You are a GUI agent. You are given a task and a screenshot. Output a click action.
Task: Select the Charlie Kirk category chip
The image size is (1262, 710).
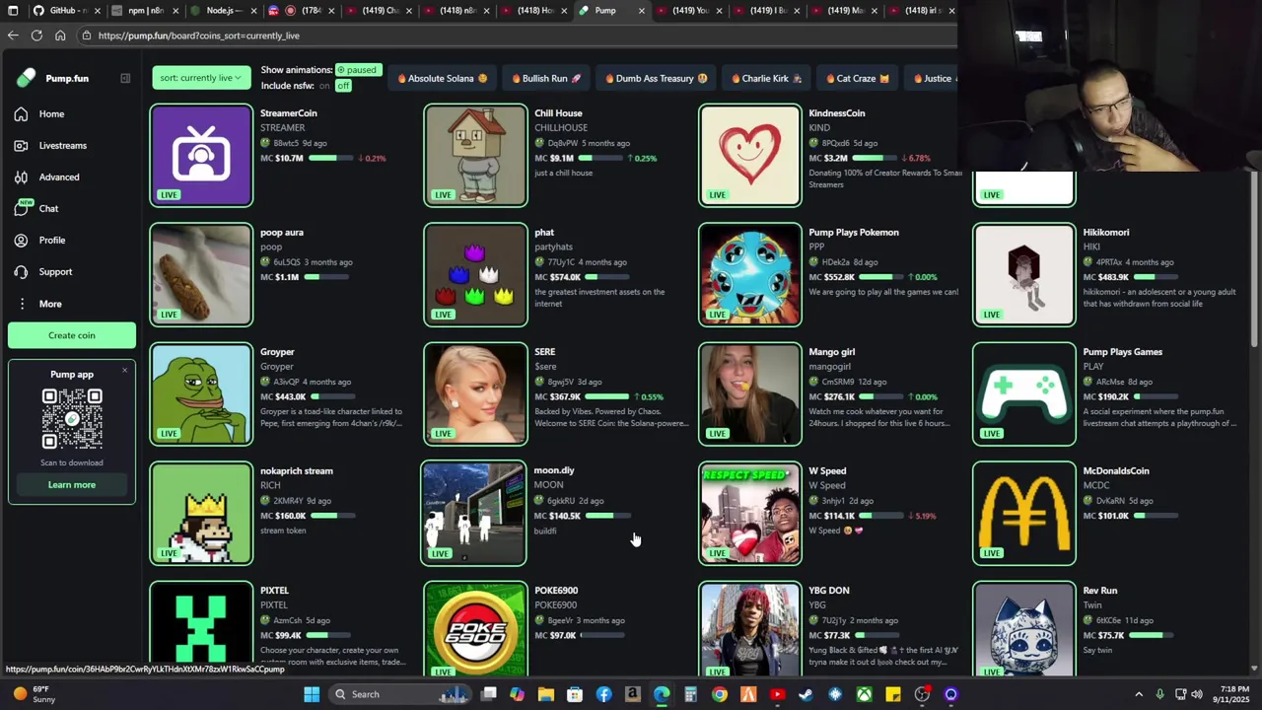766,78
